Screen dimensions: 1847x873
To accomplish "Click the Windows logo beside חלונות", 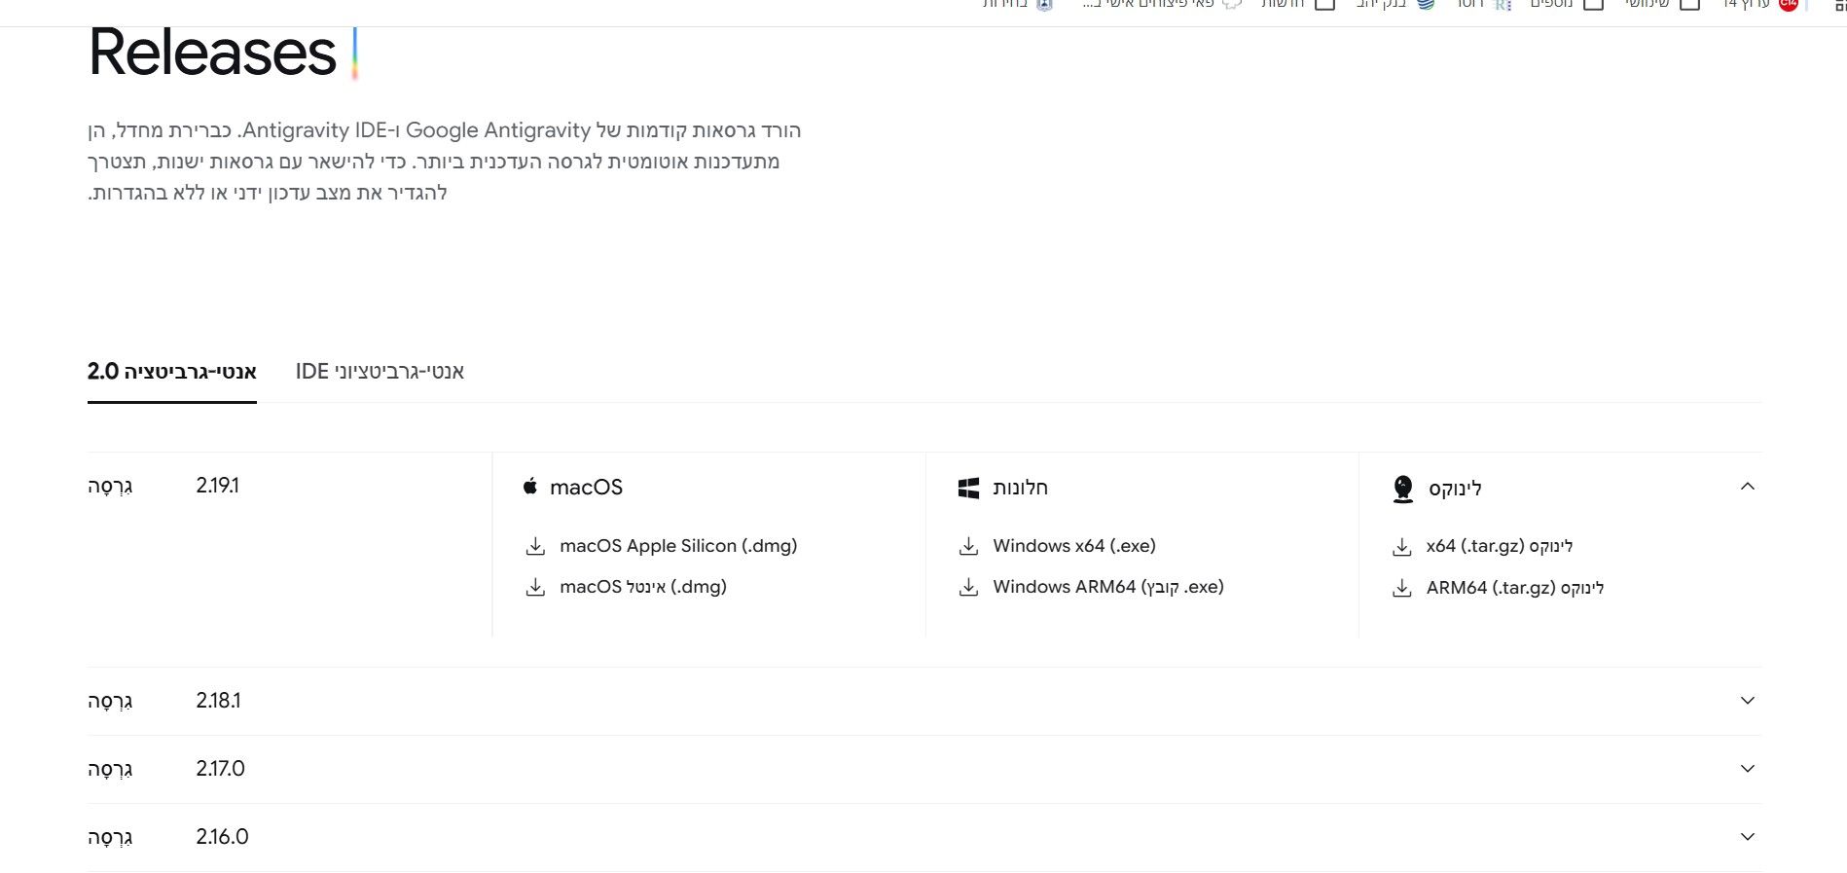I will [968, 488].
